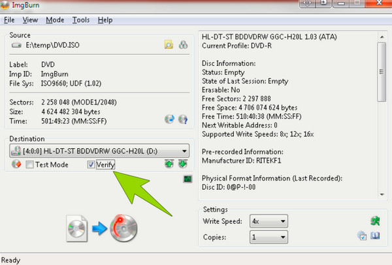This screenshot has height=265, width=392.
Task: Click 'Free Space: 4 706 074 624 bytes' line
Action: pyautogui.click(x=250, y=108)
